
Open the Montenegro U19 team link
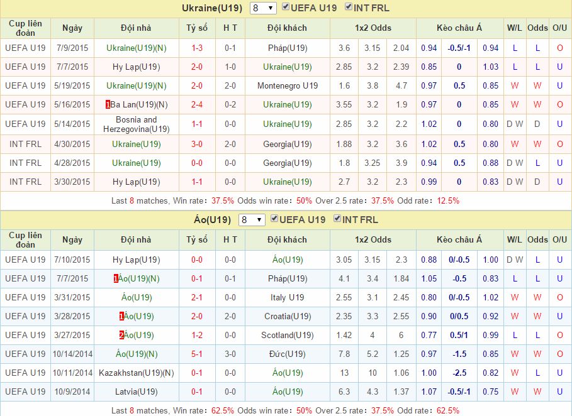tap(288, 86)
